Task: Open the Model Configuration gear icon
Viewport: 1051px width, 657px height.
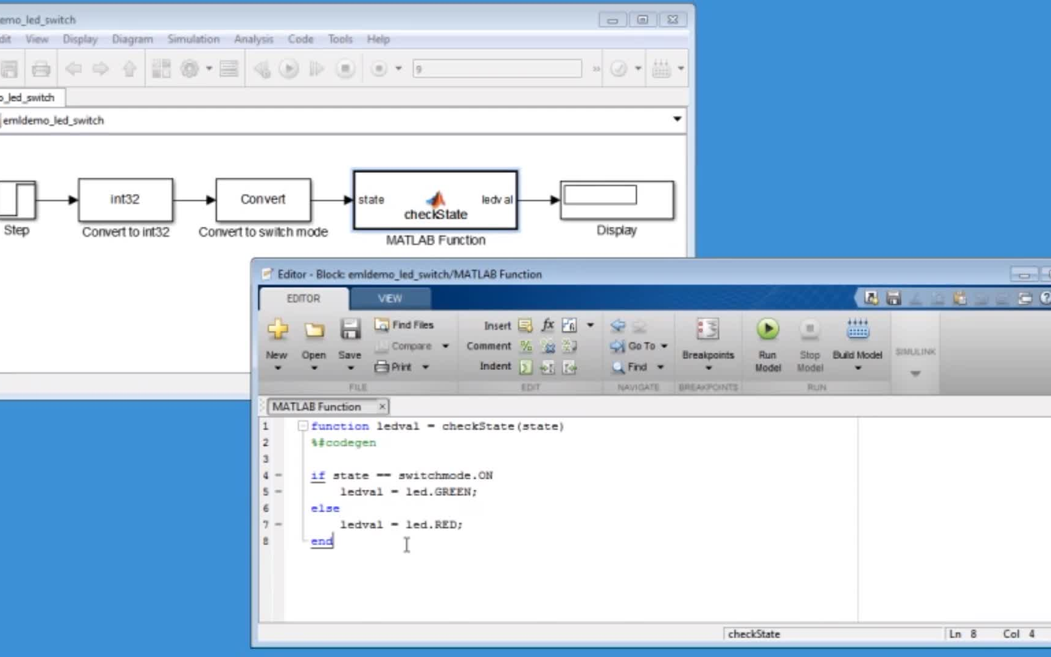Action: (190, 69)
